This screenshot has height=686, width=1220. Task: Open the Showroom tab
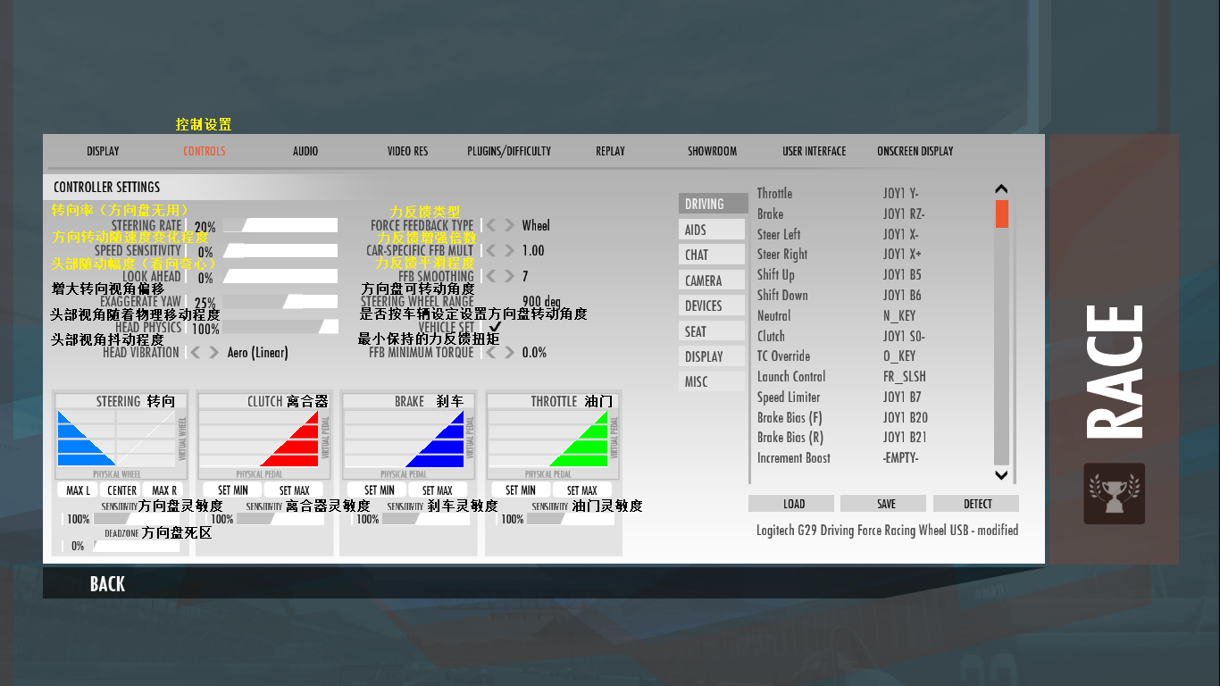[712, 151]
